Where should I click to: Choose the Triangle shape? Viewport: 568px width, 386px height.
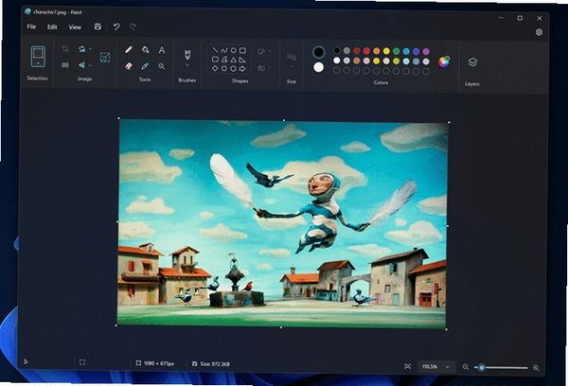click(x=234, y=60)
